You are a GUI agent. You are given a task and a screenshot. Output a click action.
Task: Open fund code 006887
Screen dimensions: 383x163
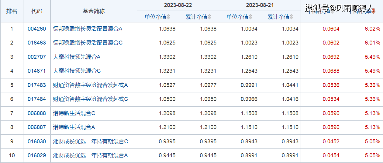37,127
